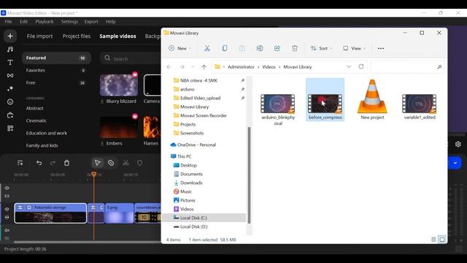Click the shield marker icon in timeline toolbar

[x=139, y=163]
